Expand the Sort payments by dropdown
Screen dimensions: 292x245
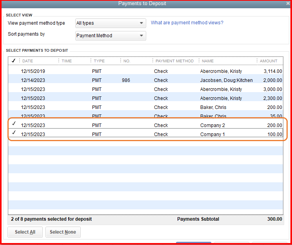point(111,36)
